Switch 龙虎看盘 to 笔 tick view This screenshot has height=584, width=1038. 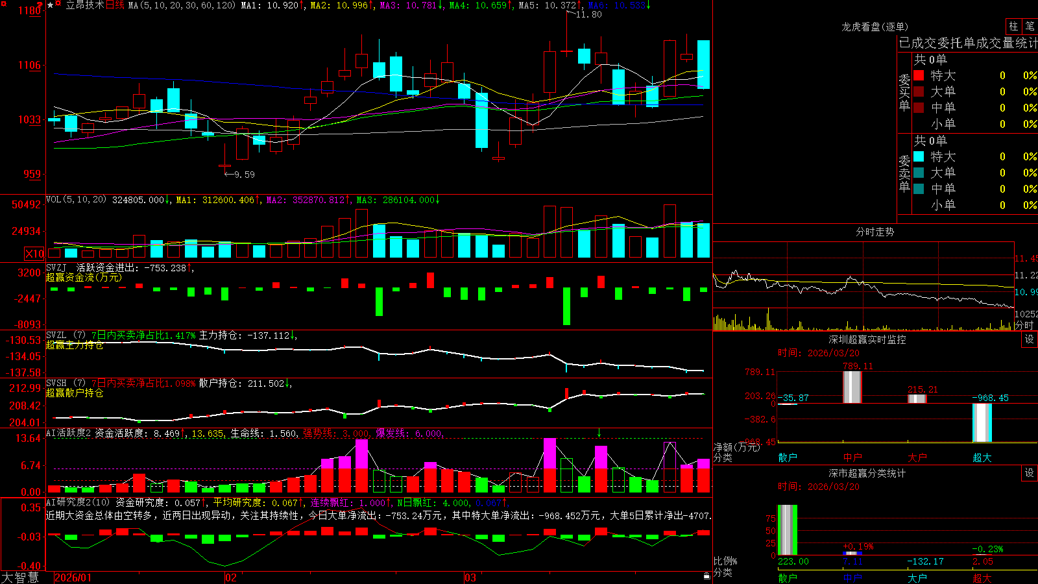(1030, 27)
